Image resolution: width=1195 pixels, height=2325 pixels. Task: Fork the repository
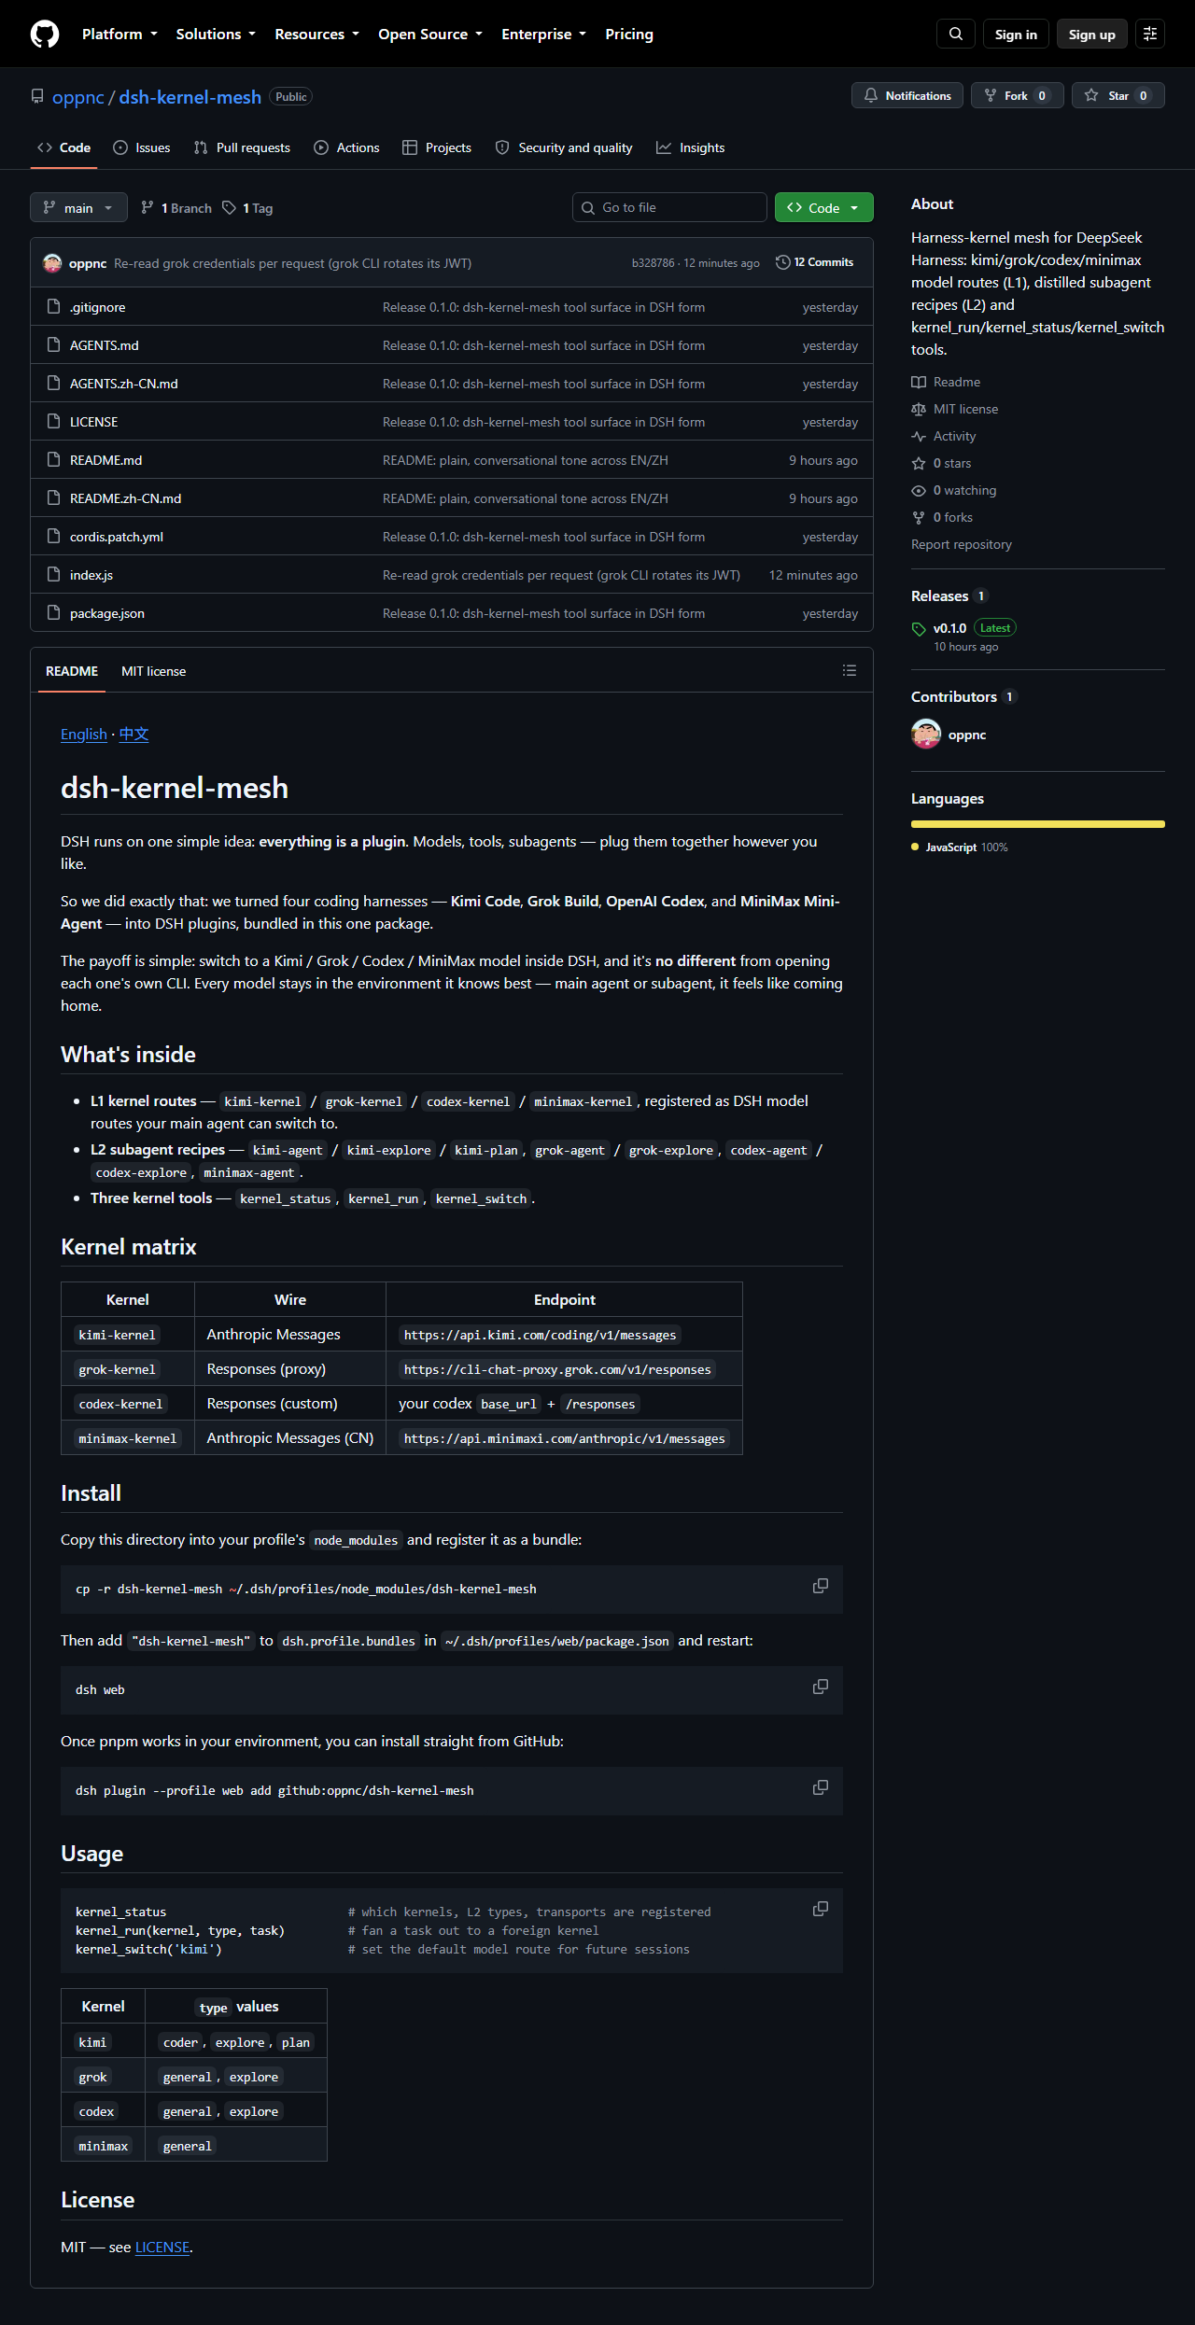click(1018, 95)
